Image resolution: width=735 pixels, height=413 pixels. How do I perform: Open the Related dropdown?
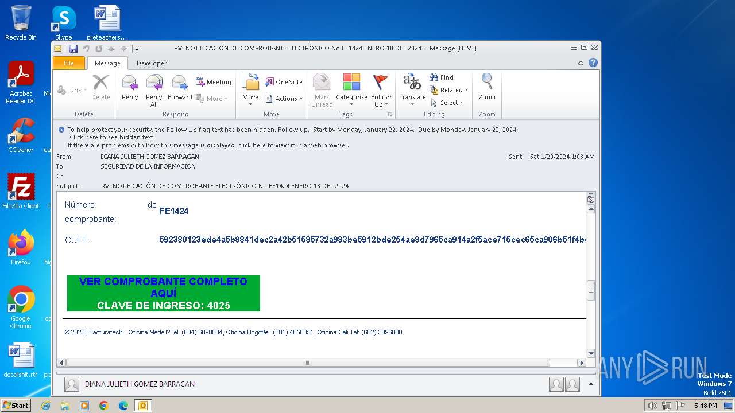point(449,90)
